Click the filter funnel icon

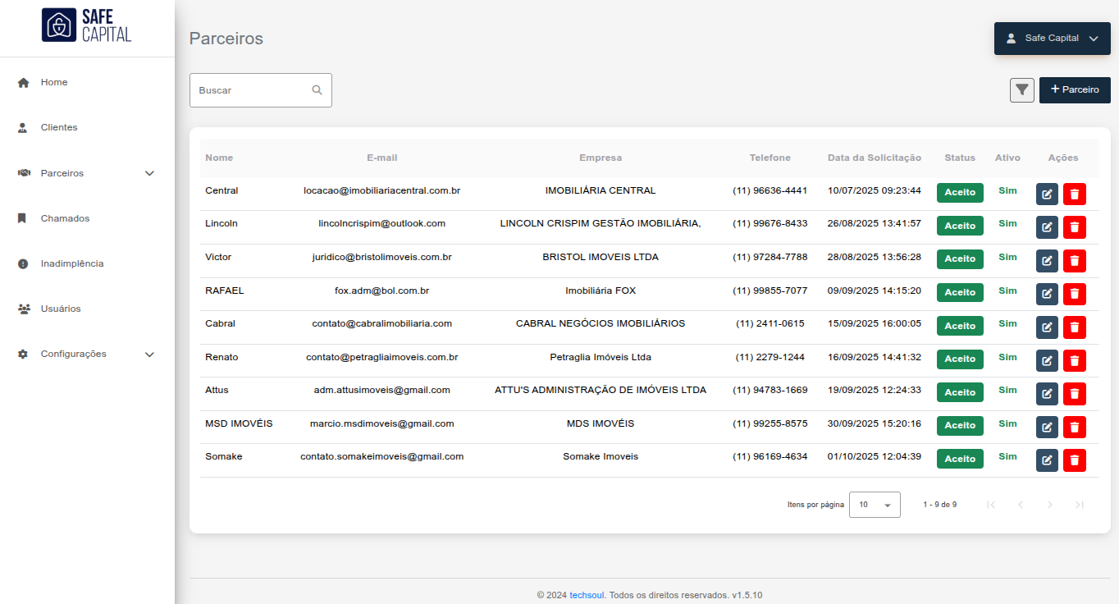1021,90
